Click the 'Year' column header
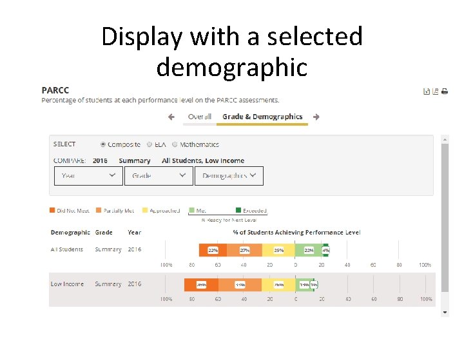This screenshot has width=464, height=348. (x=135, y=233)
